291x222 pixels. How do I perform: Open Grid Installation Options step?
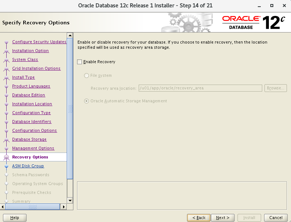36,69
